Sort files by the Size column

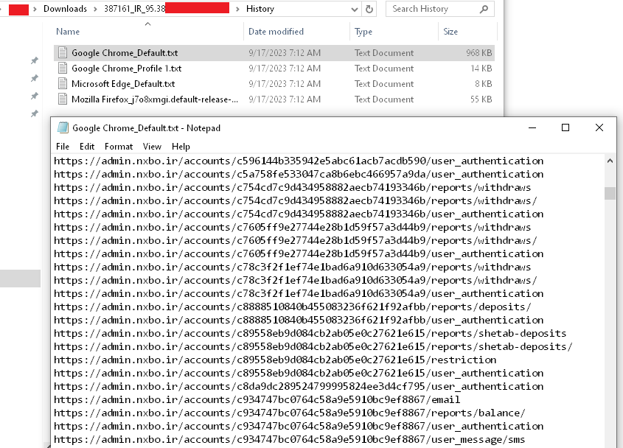pyautogui.click(x=450, y=32)
